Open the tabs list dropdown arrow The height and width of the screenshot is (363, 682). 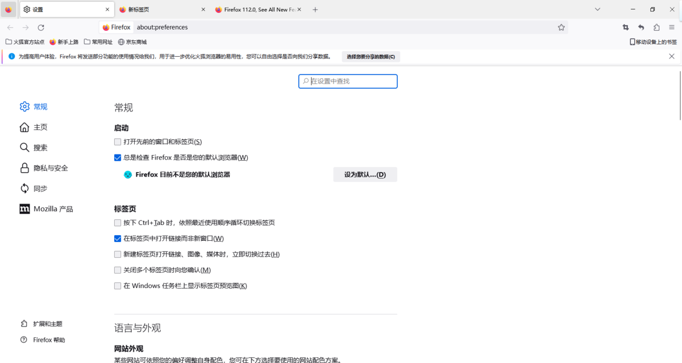(597, 9)
